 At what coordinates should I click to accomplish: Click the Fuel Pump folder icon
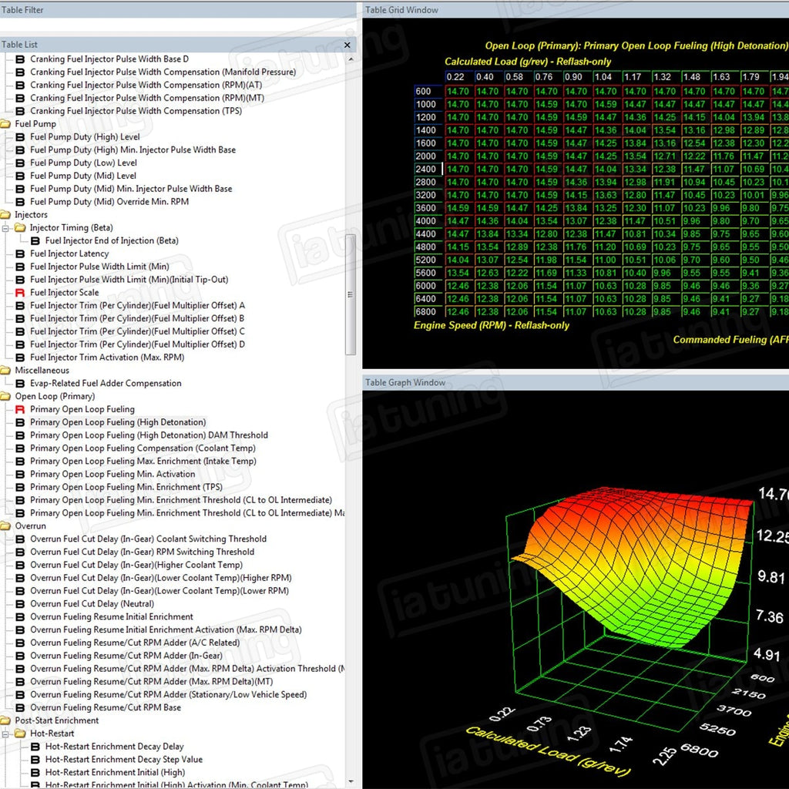tap(6, 124)
